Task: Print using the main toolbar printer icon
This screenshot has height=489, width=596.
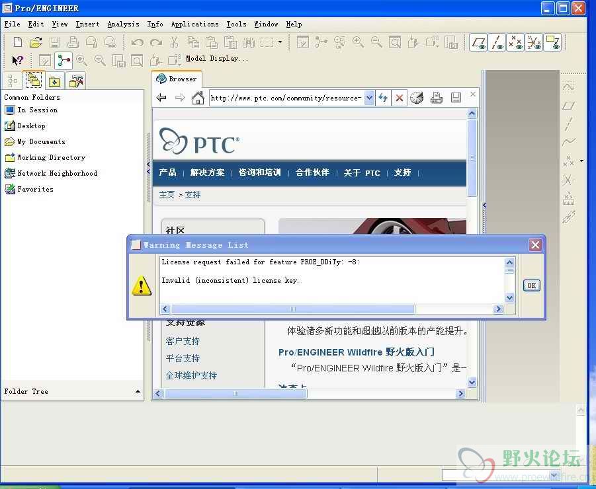Action: click(73, 42)
